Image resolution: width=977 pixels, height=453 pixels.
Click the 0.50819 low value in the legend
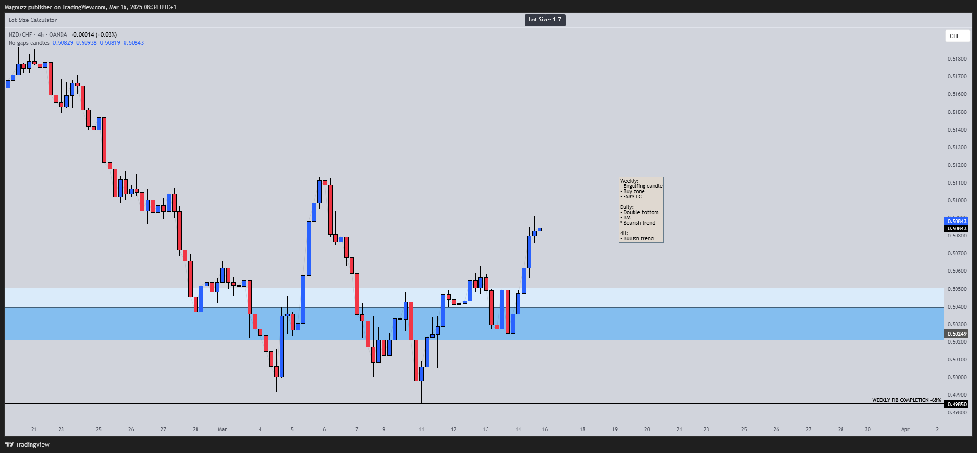click(x=110, y=43)
